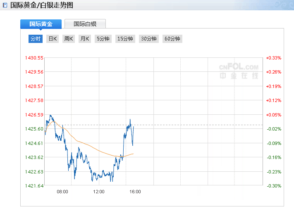
Task: Pick the 30分钟 interval
Action: pyautogui.click(x=149, y=39)
